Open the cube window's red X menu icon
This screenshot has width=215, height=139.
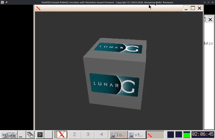(x=38, y=8)
